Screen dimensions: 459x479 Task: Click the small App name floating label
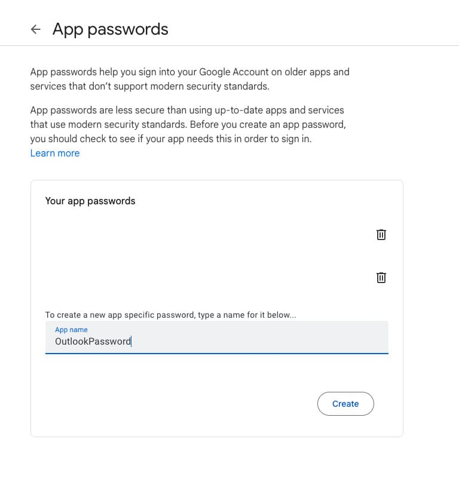pos(71,330)
